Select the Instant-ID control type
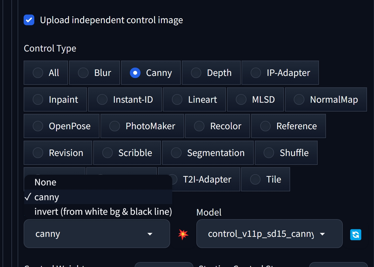This screenshot has width=374, height=267. (x=125, y=100)
